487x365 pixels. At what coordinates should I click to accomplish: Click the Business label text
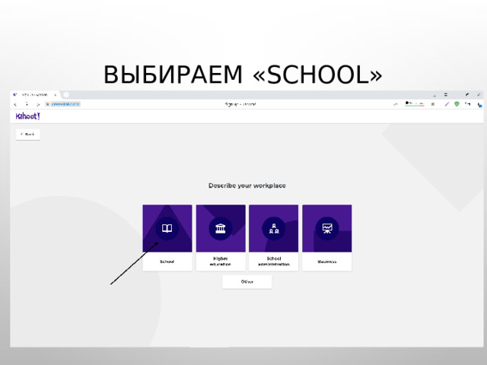tap(327, 262)
